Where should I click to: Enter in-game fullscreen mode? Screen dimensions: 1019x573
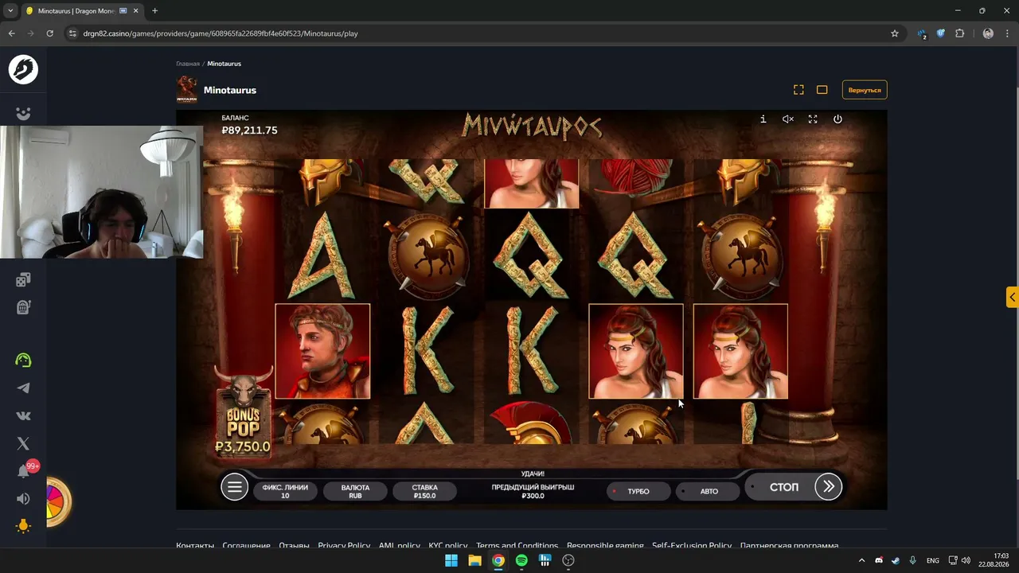click(813, 119)
